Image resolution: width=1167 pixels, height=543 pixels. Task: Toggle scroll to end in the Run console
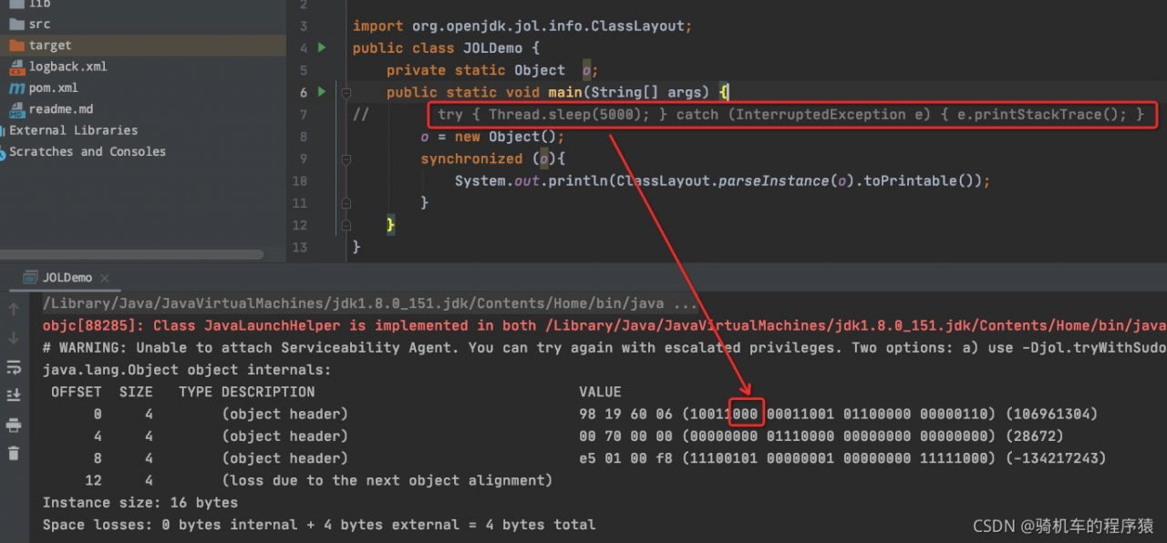[x=14, y=395]
